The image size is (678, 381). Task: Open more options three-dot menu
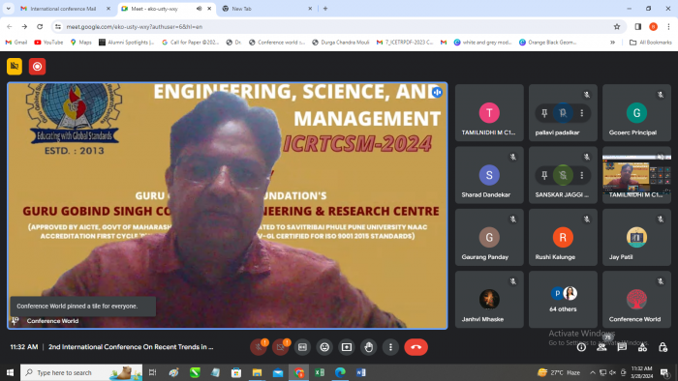pyautogui.click(x=390, y=347)
